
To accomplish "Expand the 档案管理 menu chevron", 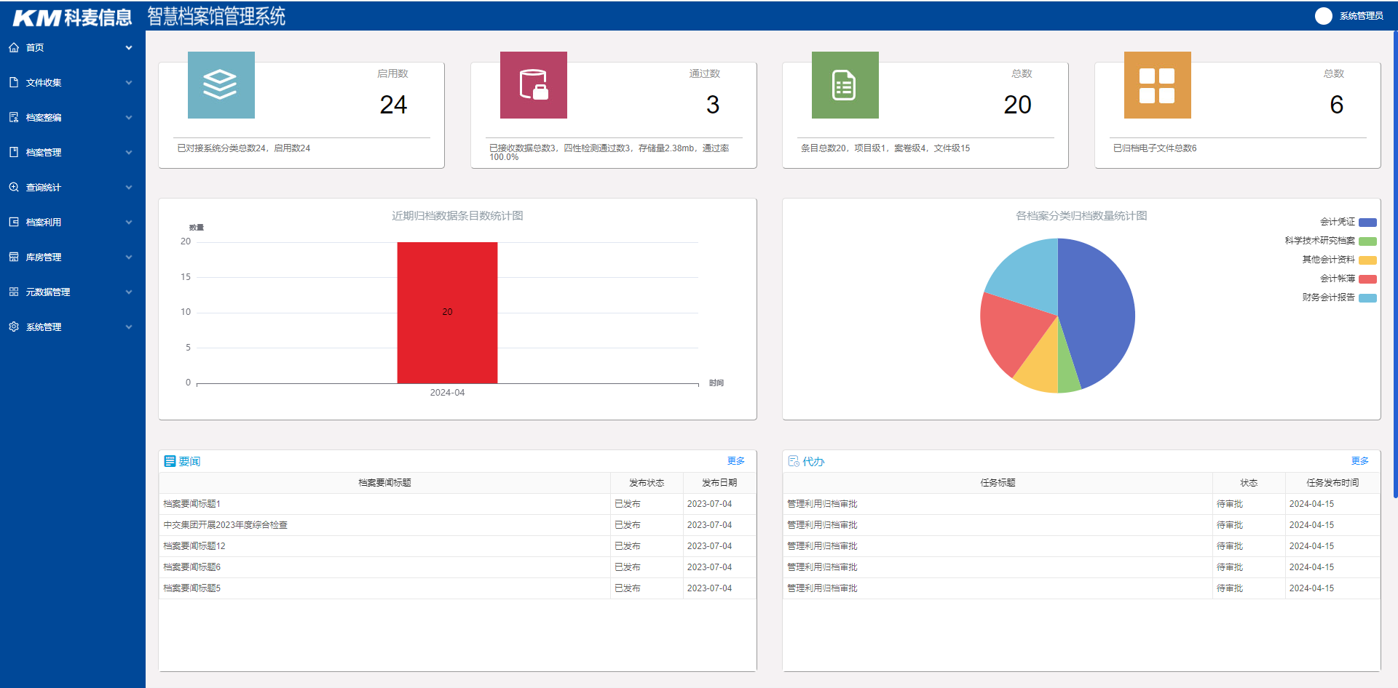I will coord(129,153).
